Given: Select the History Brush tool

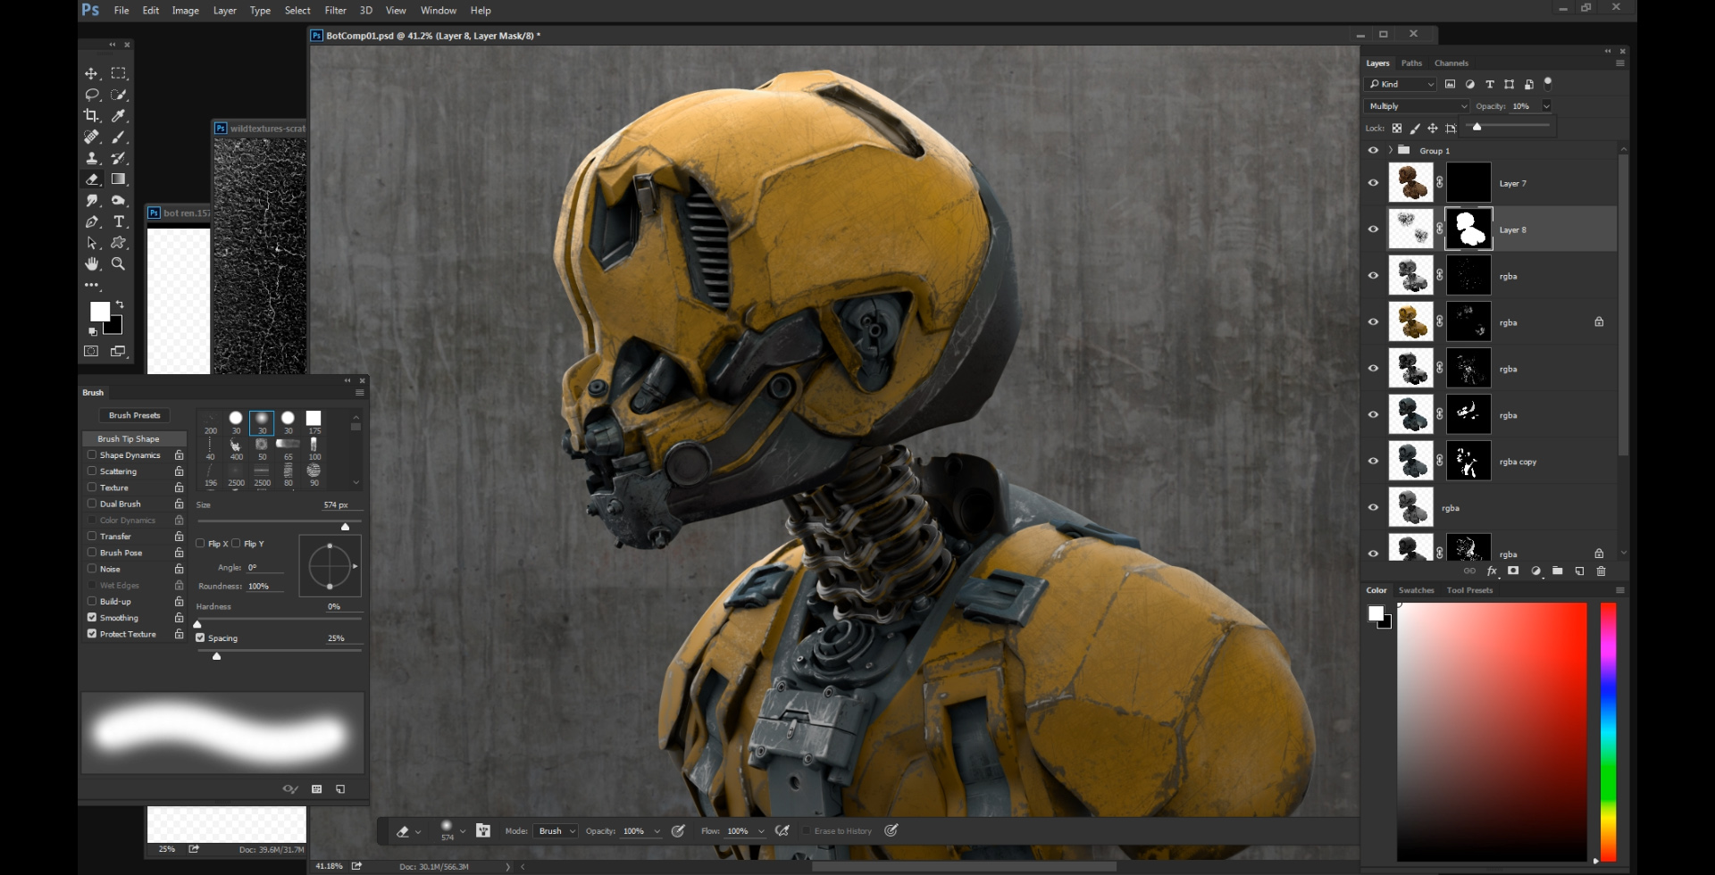Looking at the screenshot, I should 118,158.
